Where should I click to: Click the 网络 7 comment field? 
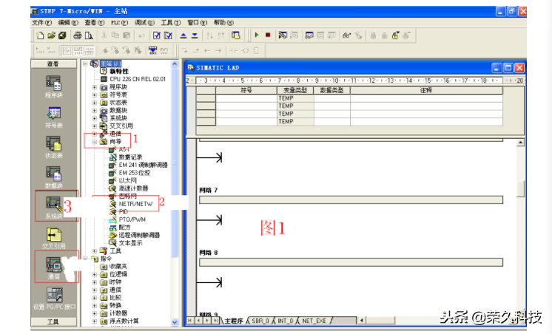(x=351, y=200)
